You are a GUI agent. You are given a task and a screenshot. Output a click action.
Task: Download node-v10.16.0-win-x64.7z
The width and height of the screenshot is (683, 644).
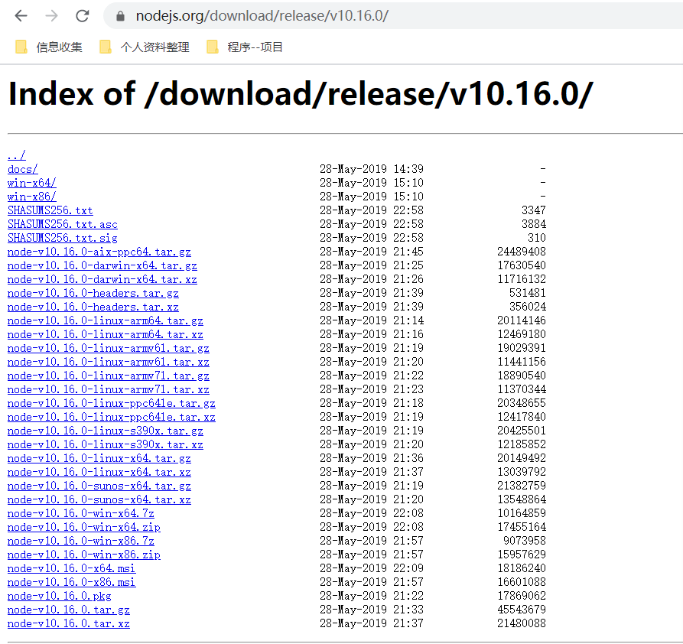(x=81, y=514)
